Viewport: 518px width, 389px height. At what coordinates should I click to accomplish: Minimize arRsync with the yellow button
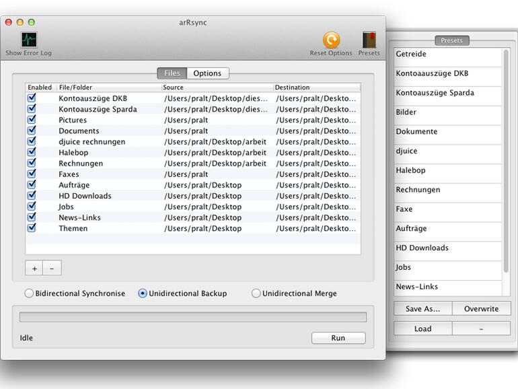(x=20, y=22)
